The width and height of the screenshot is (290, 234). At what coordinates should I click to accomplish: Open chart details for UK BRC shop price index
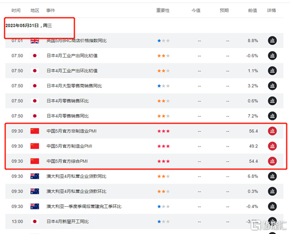(272, 40)
